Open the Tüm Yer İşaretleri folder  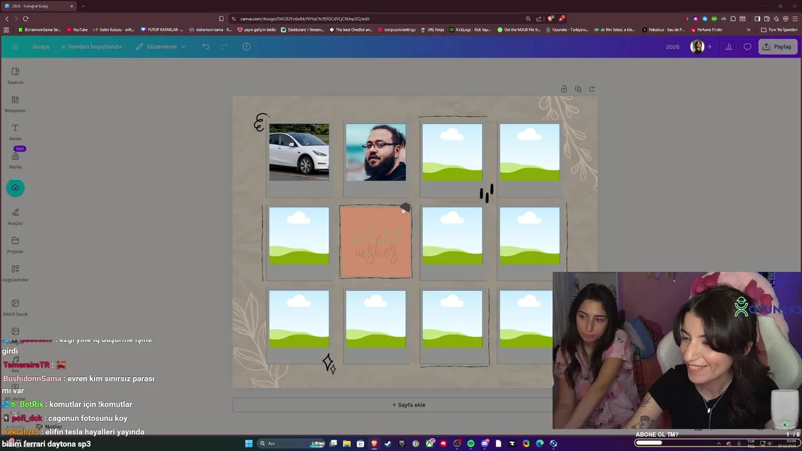tap(779, 29)
